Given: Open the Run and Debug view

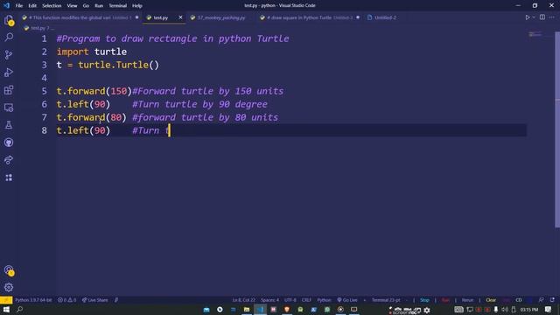Looking at the screenshot, I should click(x=9, y=72).
